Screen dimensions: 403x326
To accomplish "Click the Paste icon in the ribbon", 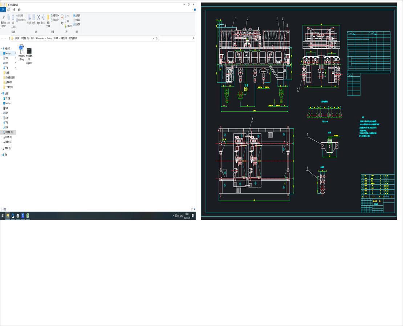I will [x=13, y=17].
